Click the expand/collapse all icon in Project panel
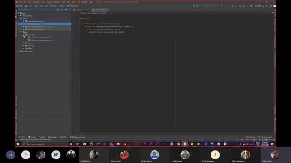 [62, 10]
